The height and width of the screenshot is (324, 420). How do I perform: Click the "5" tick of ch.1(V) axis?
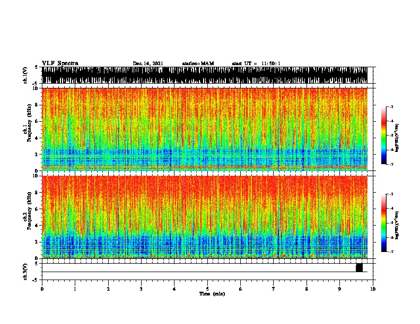[37, 67]
